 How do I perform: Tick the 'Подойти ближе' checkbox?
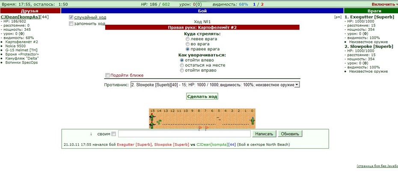107,75
